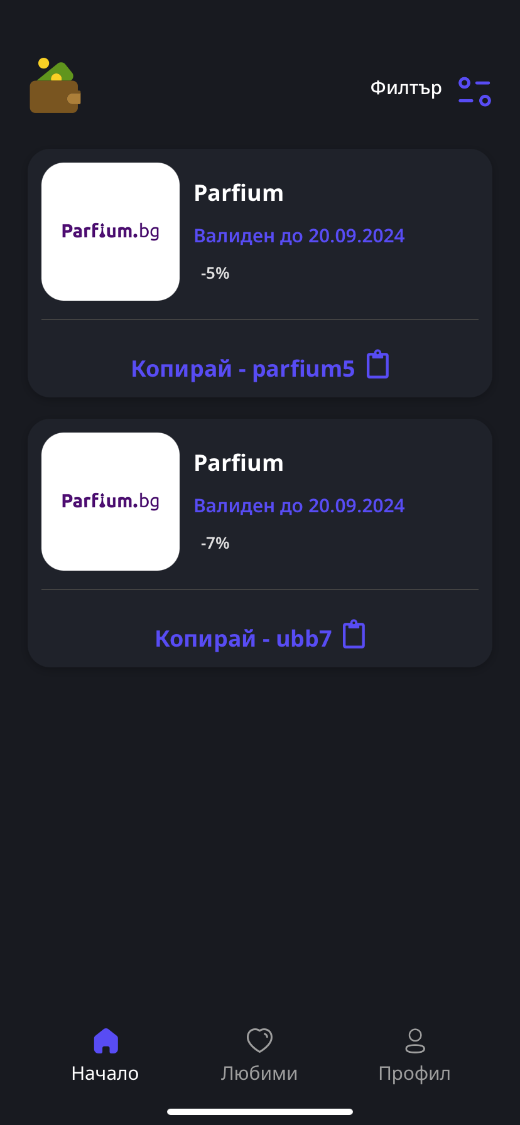Tap the -5% discount label
Image resolution: width=520 pixels, height=1125 pixels.
click(x=215, y=273)
